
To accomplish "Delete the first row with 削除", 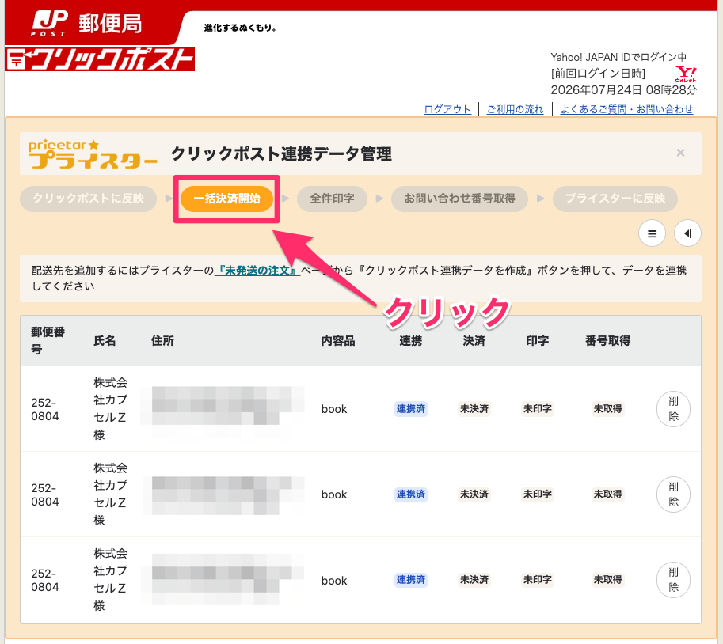I will [x=673, y=409].
